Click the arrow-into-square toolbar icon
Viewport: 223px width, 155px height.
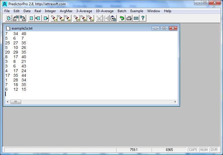click(38, 18)
